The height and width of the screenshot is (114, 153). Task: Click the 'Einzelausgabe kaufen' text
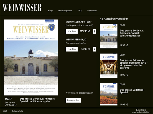[76, 43]
